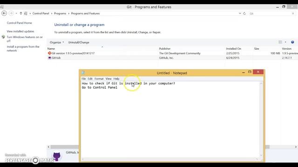Expand the address bar history dropdown
This screenshot has height=167, width=298.
pyautogui.click(x=240, y=13)
